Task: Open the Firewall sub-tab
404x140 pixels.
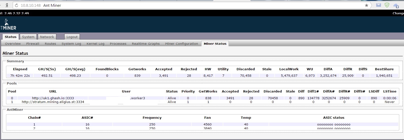Action: [33, 43]
